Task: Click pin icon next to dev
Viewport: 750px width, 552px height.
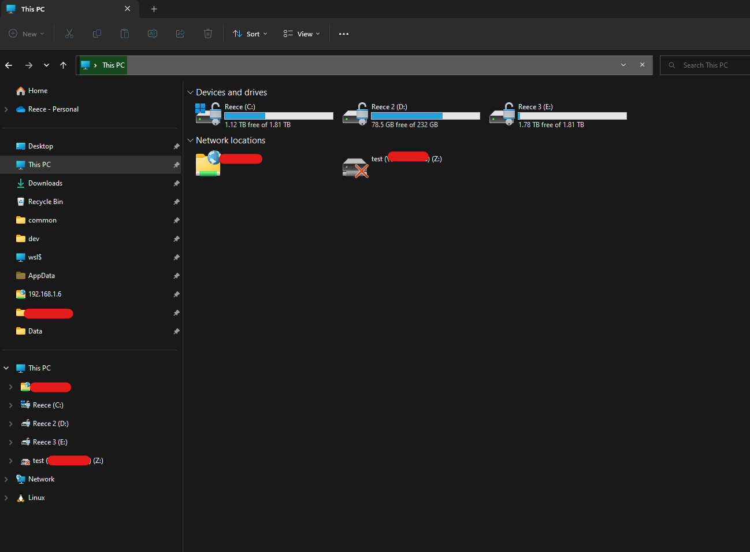Action: tap(176, 239)
